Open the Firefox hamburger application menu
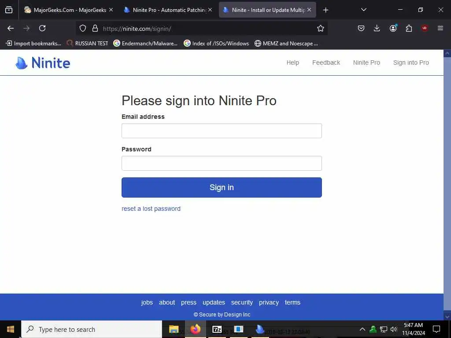 [x=440, y=28]
